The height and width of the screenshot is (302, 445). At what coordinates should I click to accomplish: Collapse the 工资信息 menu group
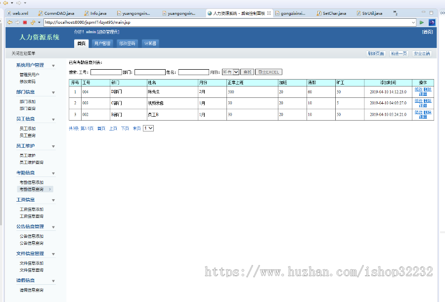(x=53, y=200)
